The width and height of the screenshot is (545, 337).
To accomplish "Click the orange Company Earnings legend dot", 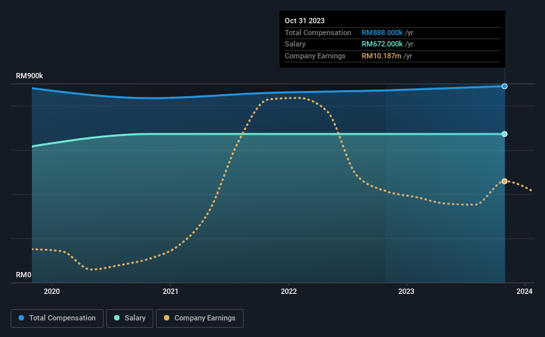I will click(x=167, y=318).
